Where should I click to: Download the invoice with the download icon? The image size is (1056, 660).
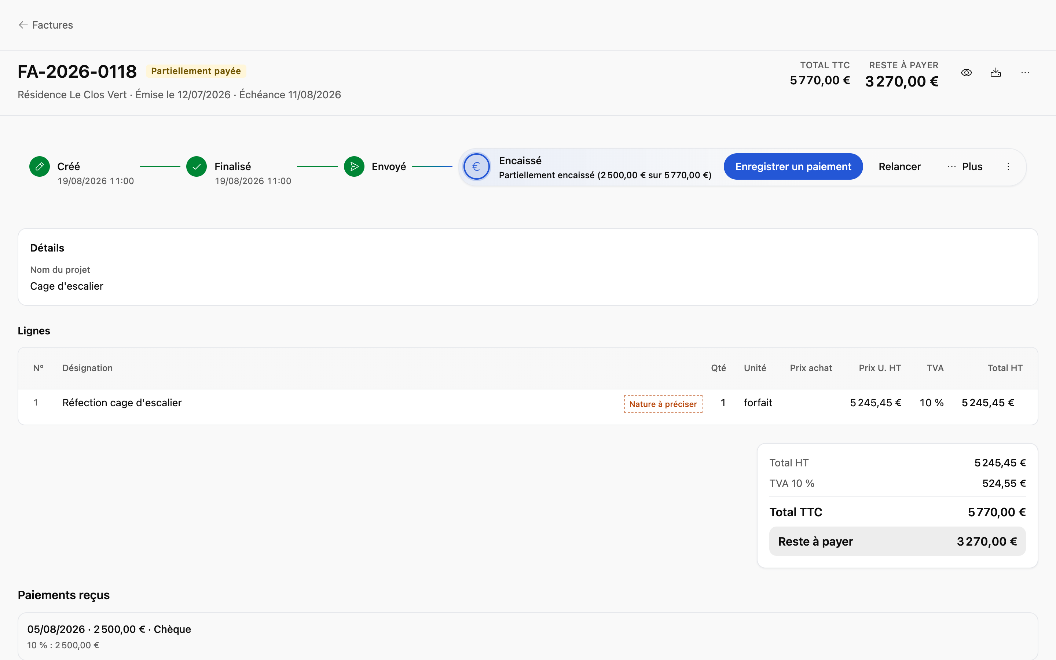[996, 73]
